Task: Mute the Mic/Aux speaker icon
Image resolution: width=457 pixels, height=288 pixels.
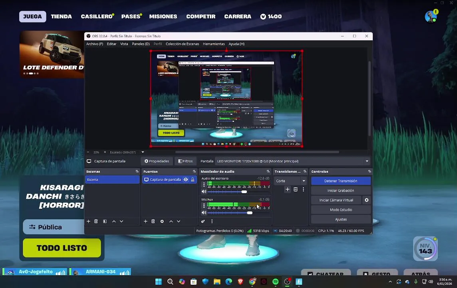Action: point(204,212)
